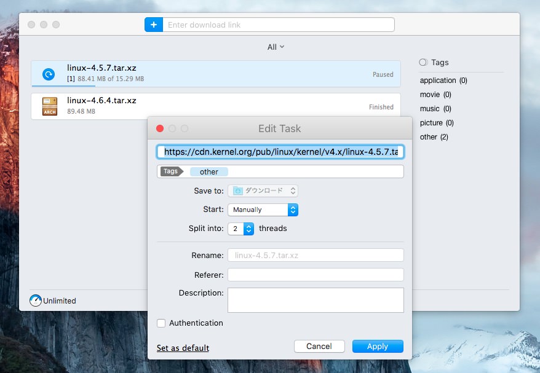Screen dimensions: 540x373
Task: Select the application tag filter
Action: point(443,80)
